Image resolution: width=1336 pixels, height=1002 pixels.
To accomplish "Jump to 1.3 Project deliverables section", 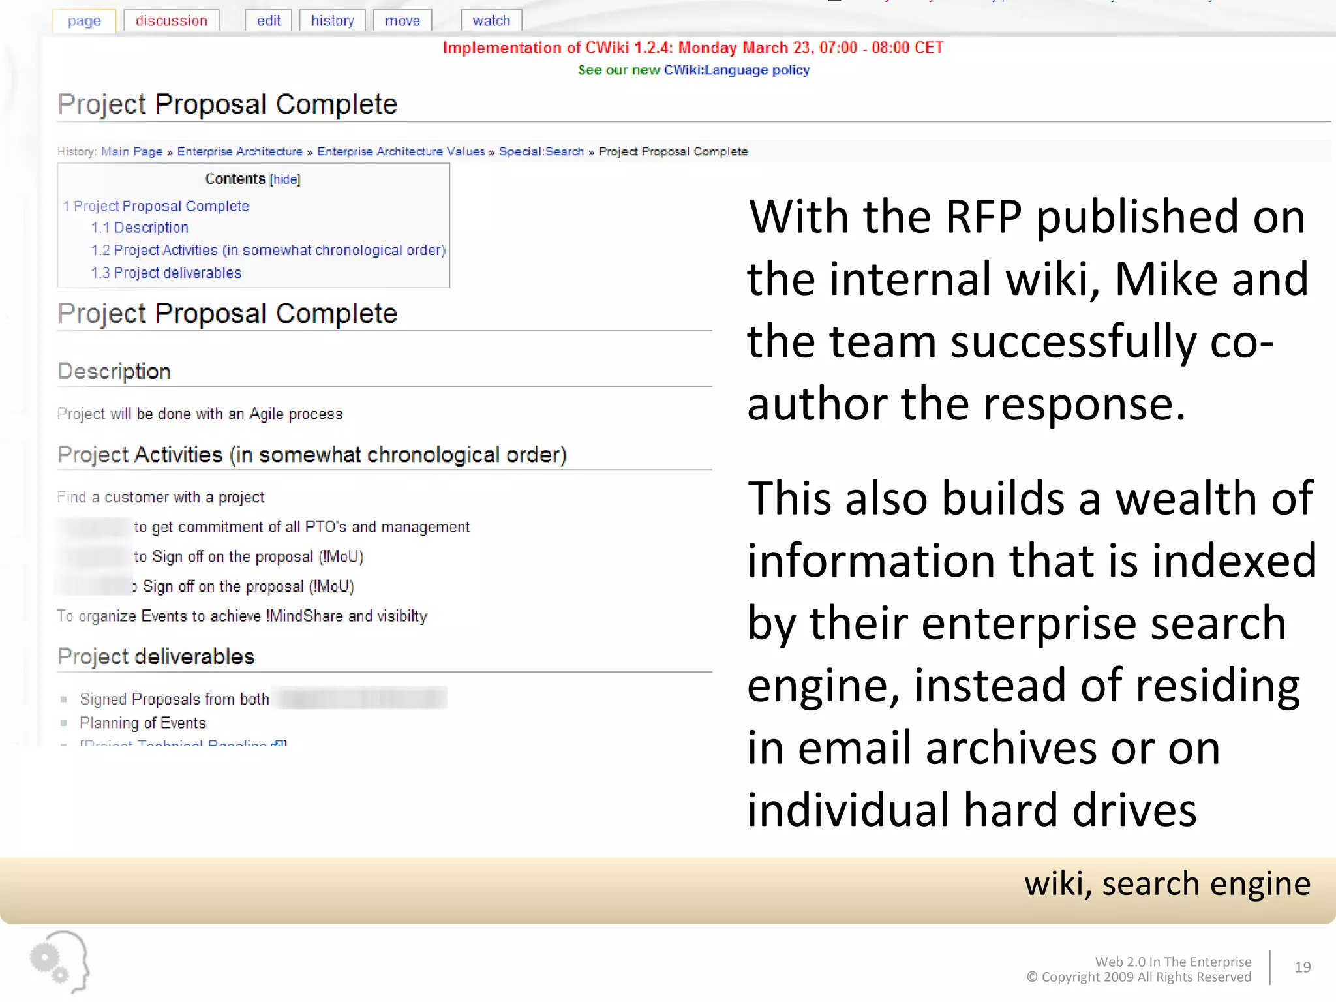I will (x=166, y=273).
